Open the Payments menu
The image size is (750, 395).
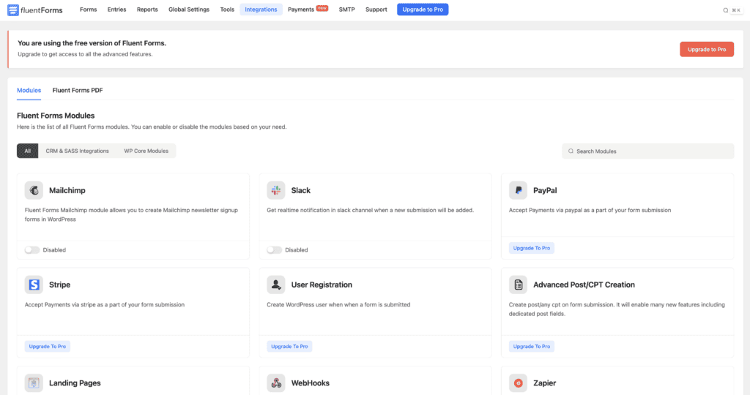tap(301, 10)
